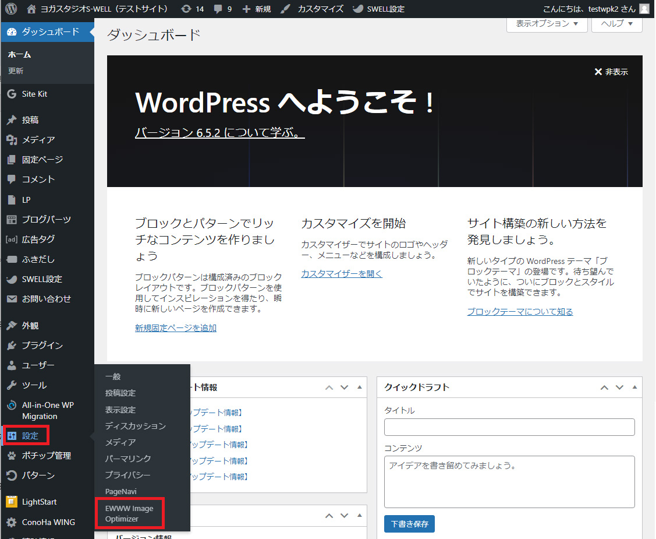The height and width of the screenshot is (539, 656).
Task: Open メディア in the settings submenu
Action: point(120,442)
